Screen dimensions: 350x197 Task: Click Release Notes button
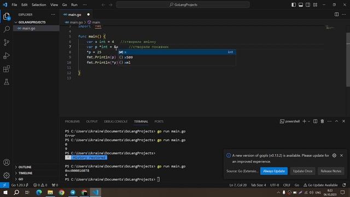click(x=331, y=171)
